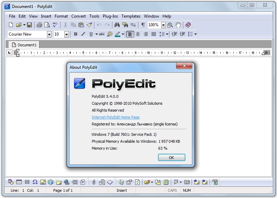This screenshot has height=198, width=277.
Task: Click the paperclip attachment icon
Action: pos(94,182)
